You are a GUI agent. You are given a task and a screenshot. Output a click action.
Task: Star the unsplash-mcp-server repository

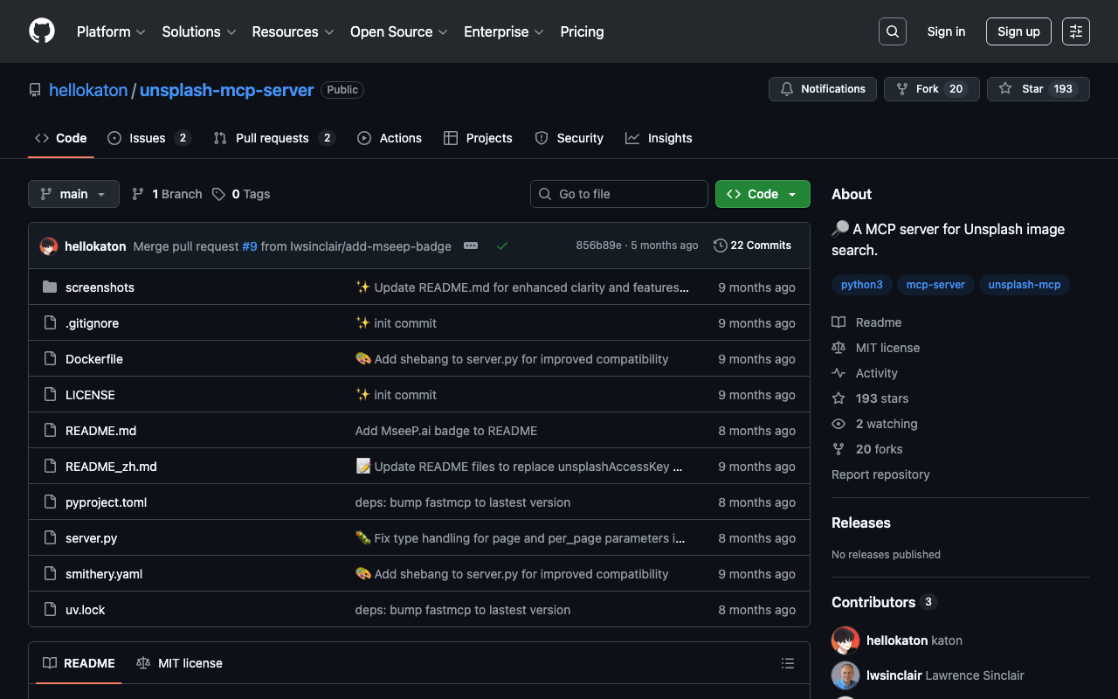[1022, 89]
